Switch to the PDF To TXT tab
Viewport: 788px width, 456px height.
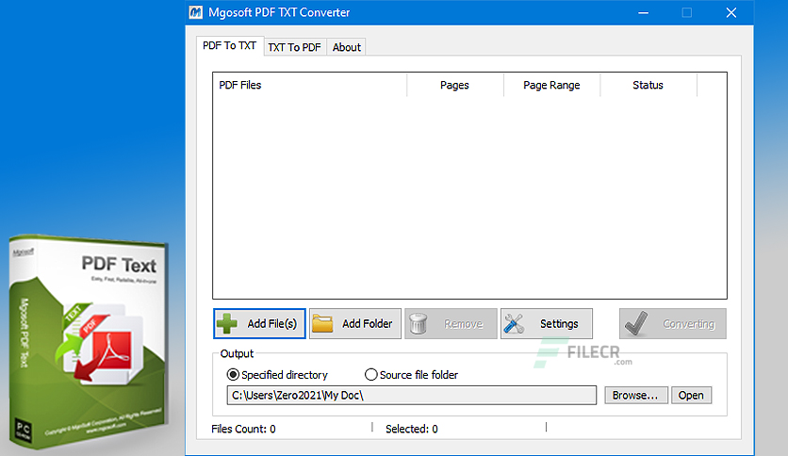230,46
